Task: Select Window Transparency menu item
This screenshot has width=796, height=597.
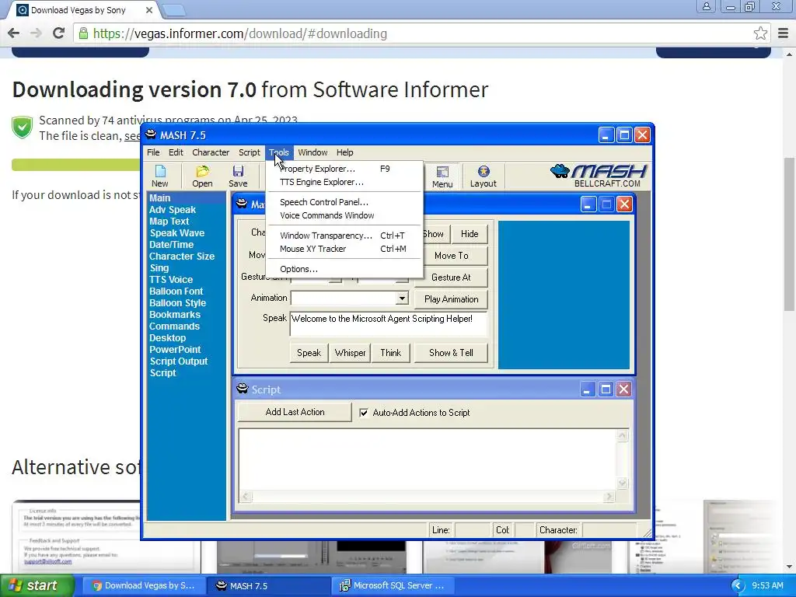Action: pos(344,236)
